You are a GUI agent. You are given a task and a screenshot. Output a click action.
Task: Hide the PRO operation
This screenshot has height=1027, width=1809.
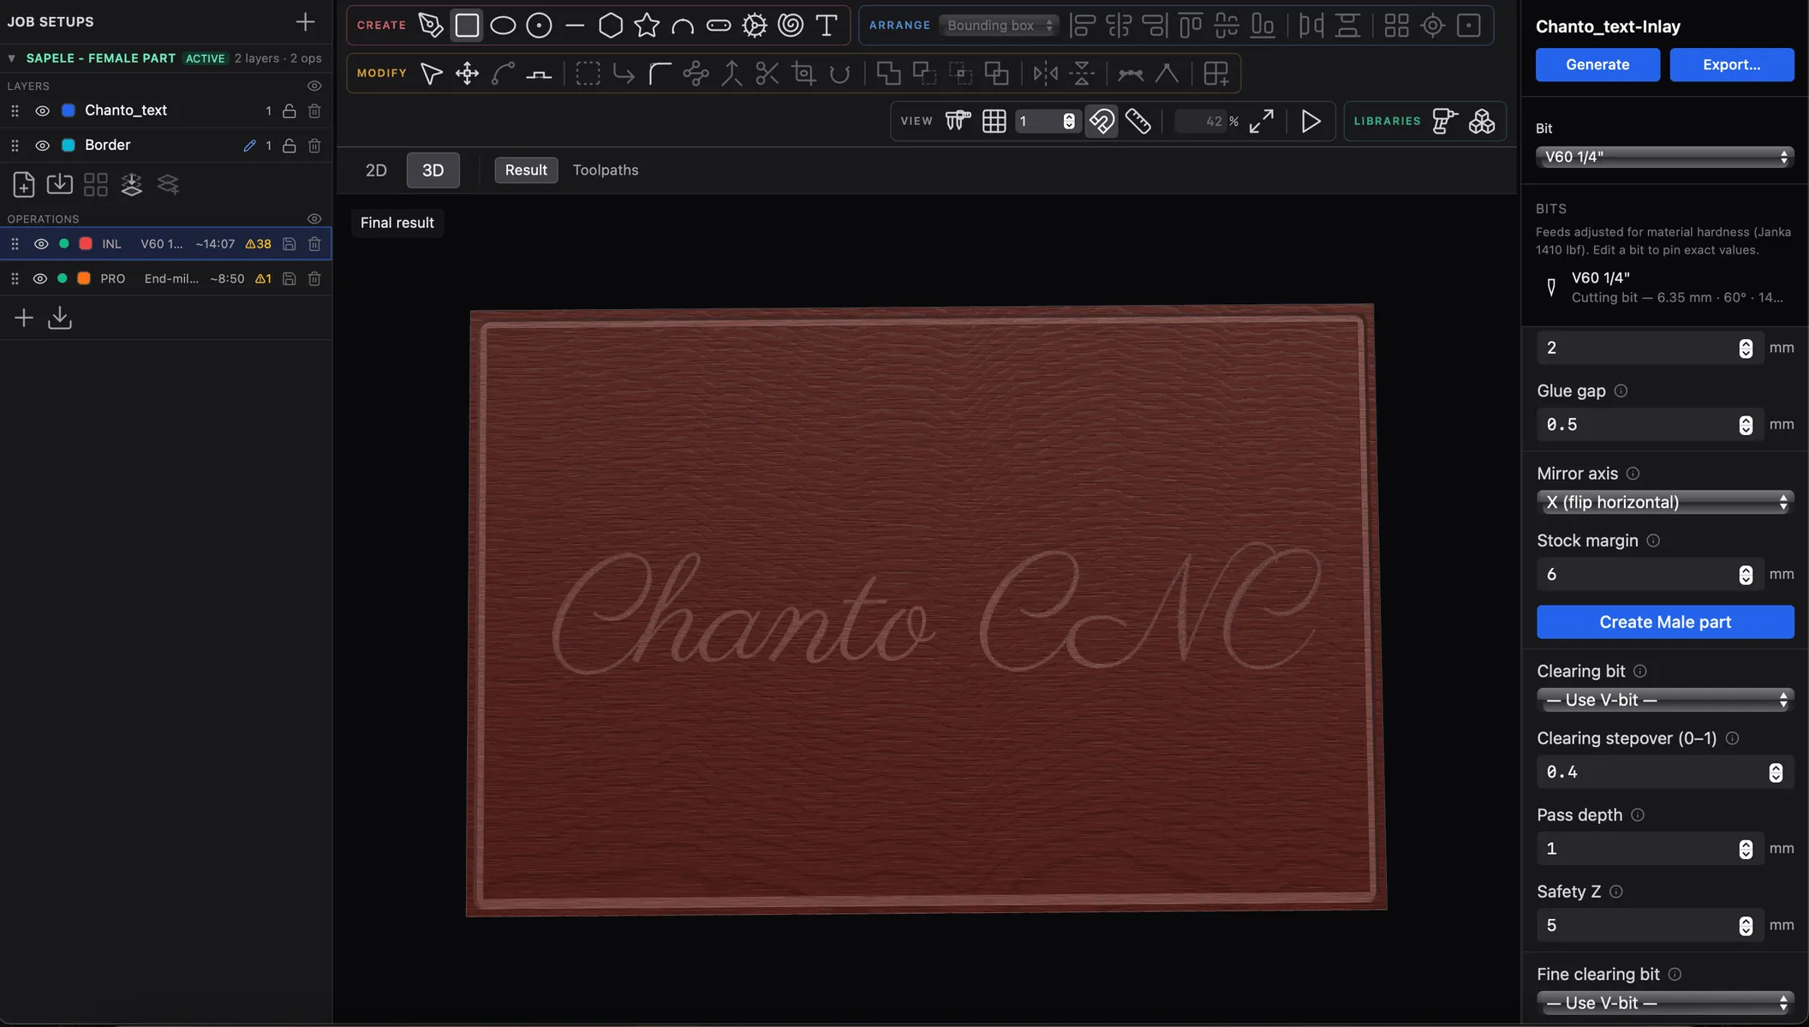pos(39,278)
